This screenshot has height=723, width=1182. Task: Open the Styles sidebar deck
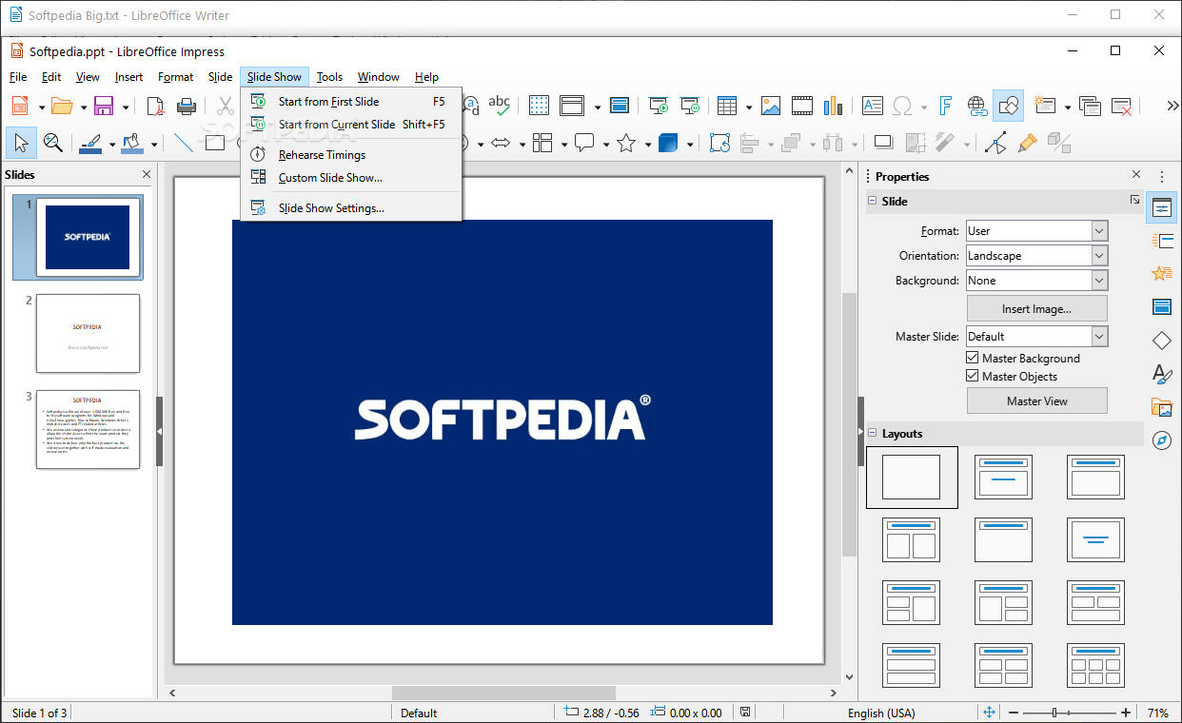(x=1162, y=373)
